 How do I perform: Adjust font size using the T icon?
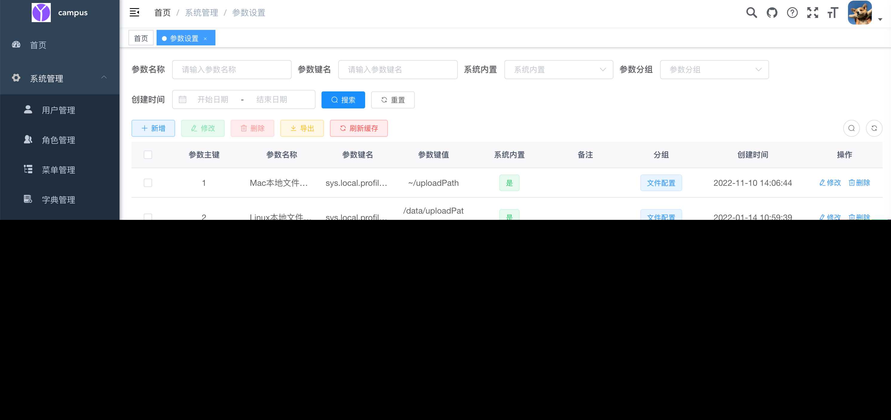point(832,13)
